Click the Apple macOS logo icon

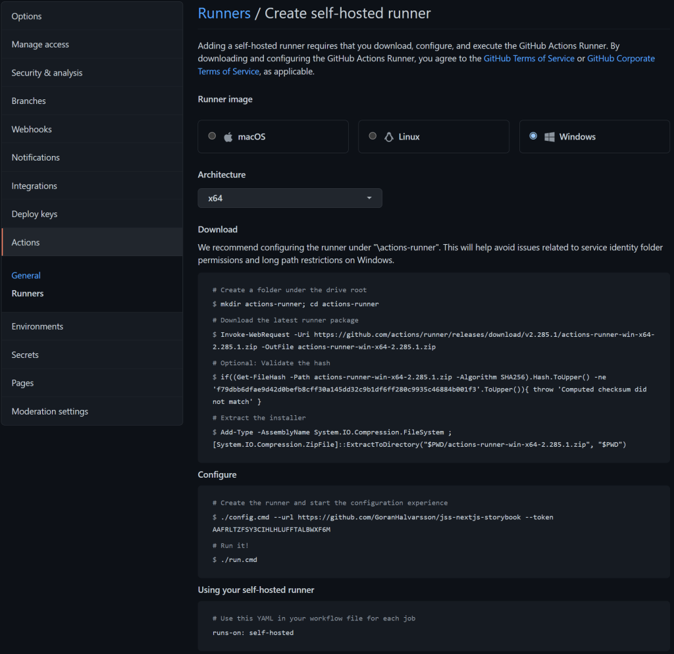tap(228, 137)
